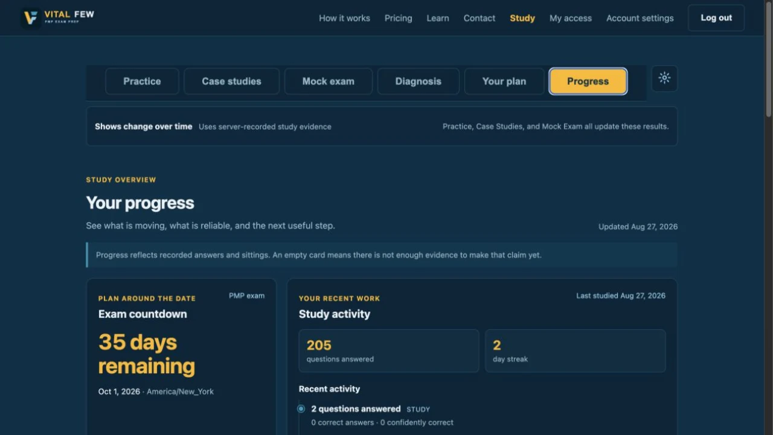The image size is (773, 435).
Task: Click the Study activity card title
Action: point(335,314)
